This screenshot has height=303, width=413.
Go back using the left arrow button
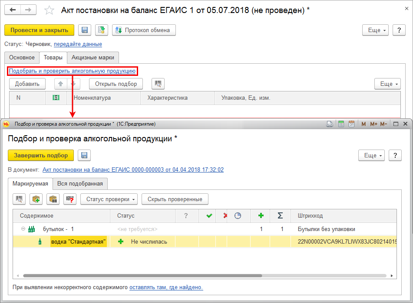point(13,10)
